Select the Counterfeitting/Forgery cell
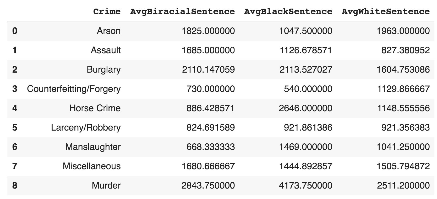Image resolution: width=437 pixels, height=199 pixels. click(74, 89)
